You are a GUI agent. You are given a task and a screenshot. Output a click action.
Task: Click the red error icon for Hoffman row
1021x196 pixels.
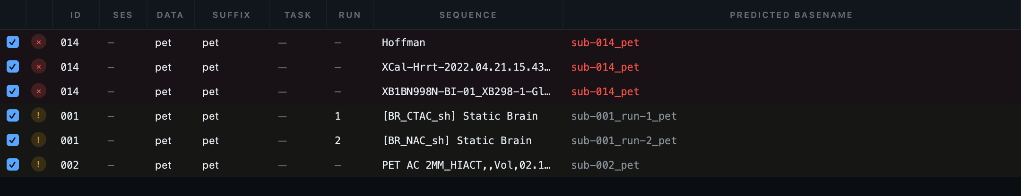pos(39,42)
